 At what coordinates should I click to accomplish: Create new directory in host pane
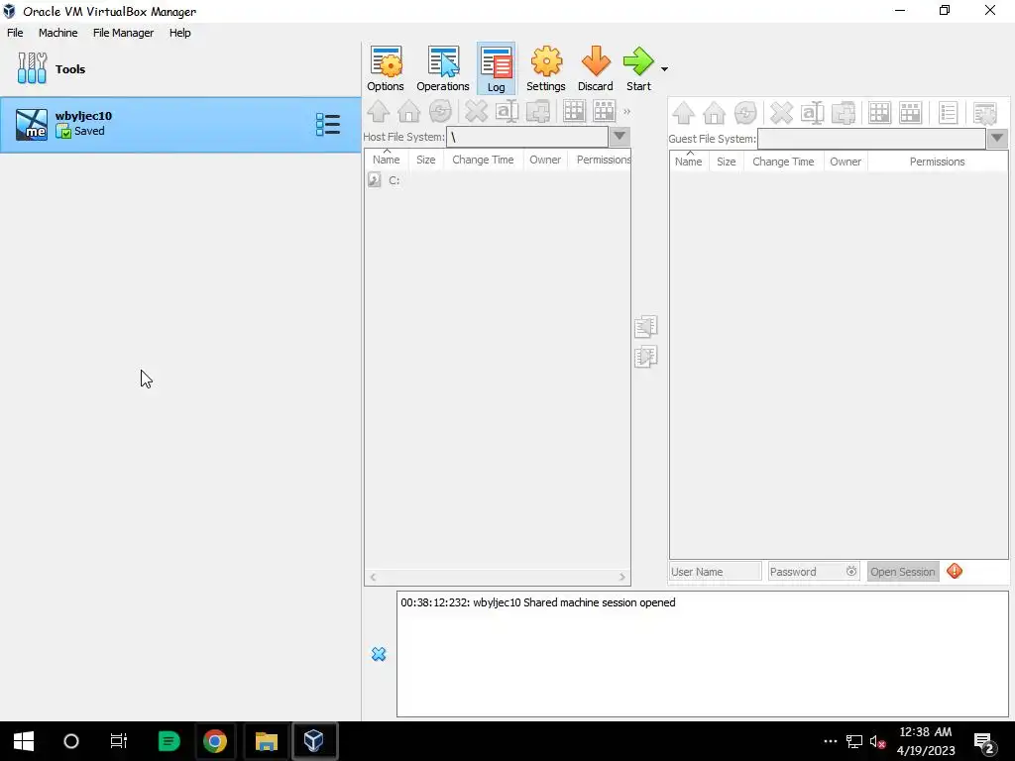538,111
